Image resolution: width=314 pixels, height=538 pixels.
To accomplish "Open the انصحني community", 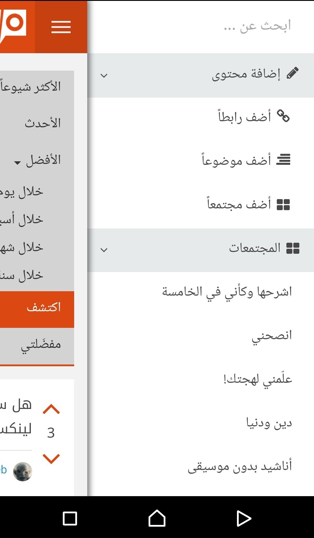I will (x=272, y=335).
